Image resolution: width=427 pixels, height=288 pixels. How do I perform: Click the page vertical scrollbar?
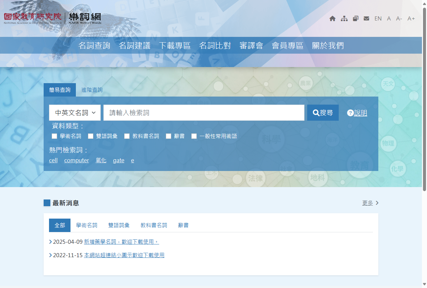pyautogui.click(x=424, y=101)
